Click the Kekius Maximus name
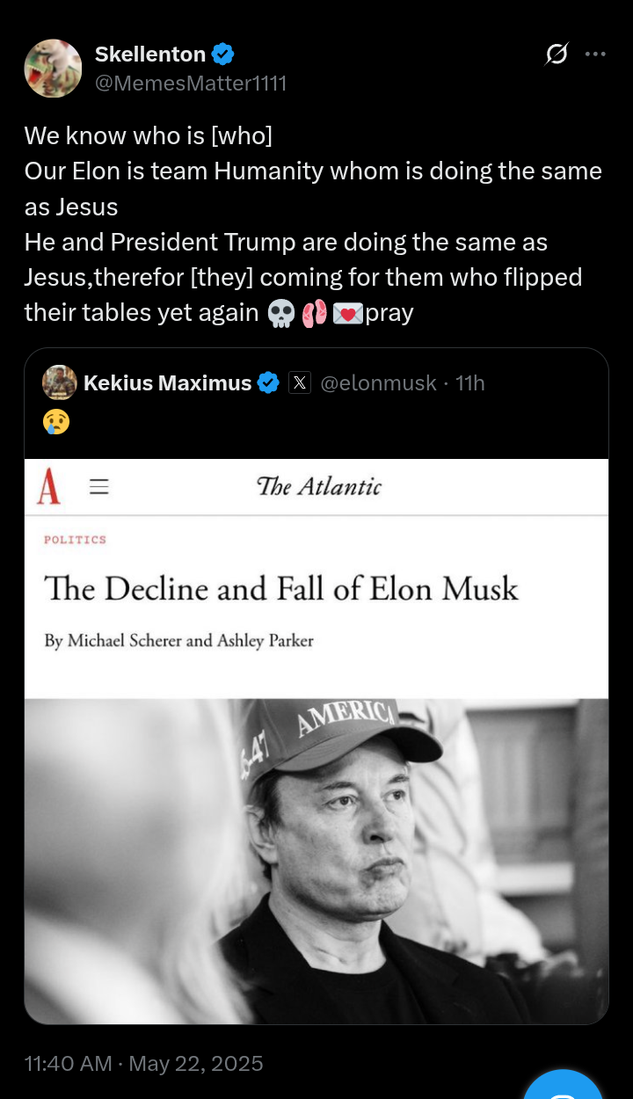Image resolution: width=633 pixels, height=1099 pixels. tap(167, 383)
